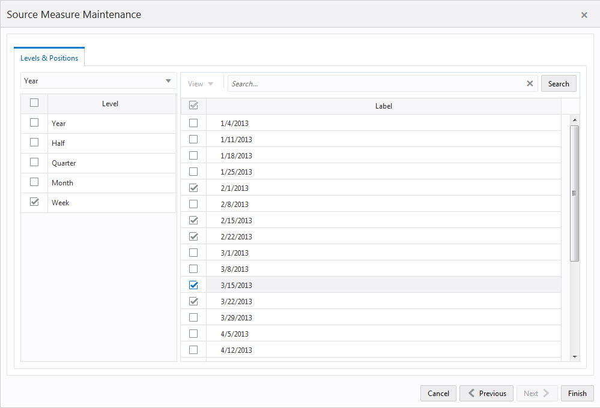Select the 2/22/2013 label text

coord(236,236)
